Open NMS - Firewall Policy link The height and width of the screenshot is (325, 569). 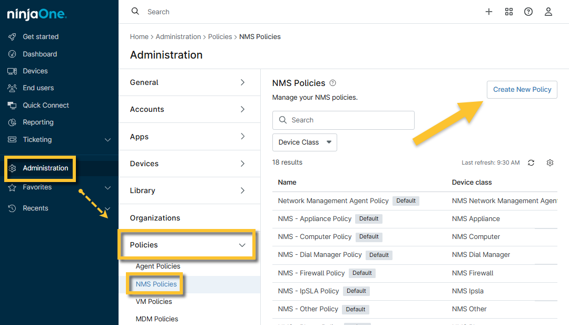[x=311, y=273]
